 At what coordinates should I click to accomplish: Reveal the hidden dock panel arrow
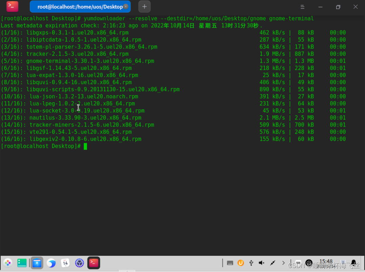pos(127,271)
